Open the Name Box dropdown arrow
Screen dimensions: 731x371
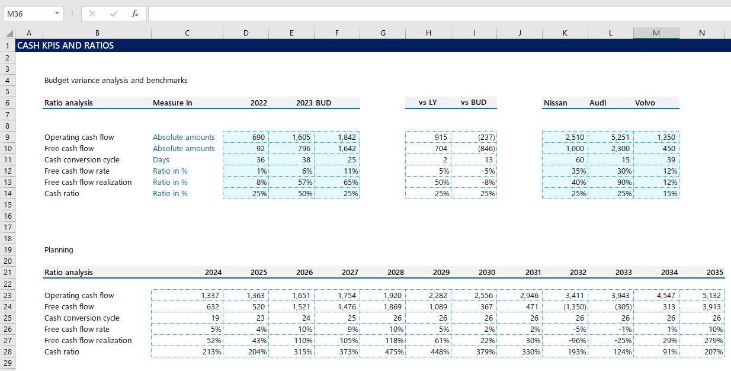[x=57, y=14]
